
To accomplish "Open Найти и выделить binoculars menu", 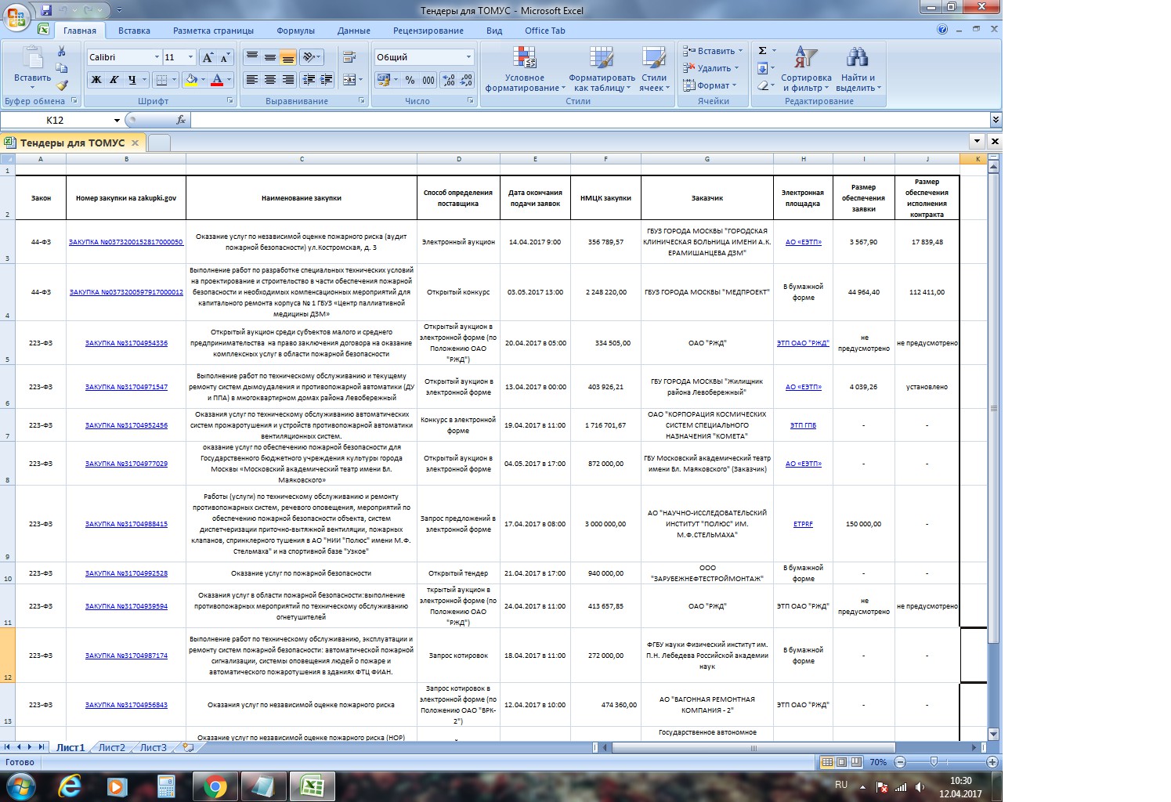I will (859, 70).
